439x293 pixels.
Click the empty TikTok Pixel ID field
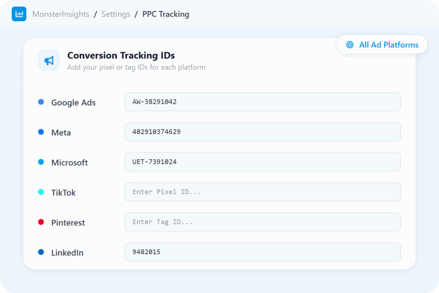point(262,192)
